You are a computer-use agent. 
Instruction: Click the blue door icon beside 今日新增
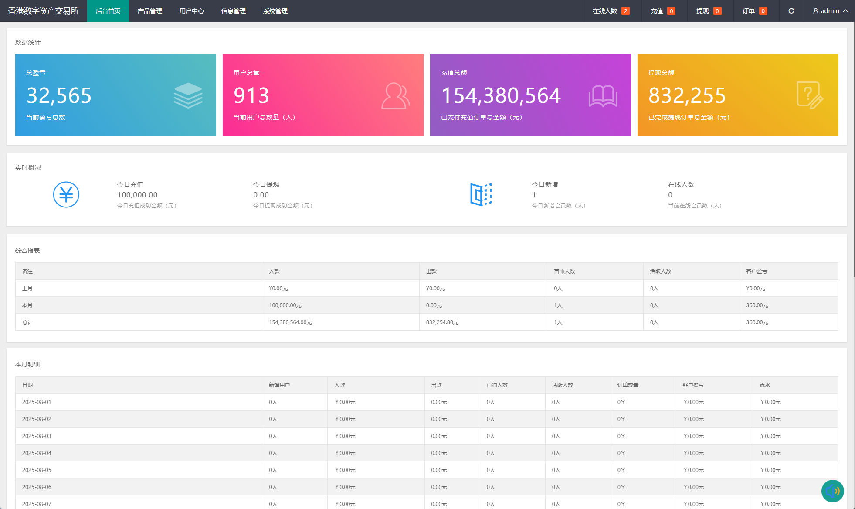pyautogui.click(x=481, y=194)
